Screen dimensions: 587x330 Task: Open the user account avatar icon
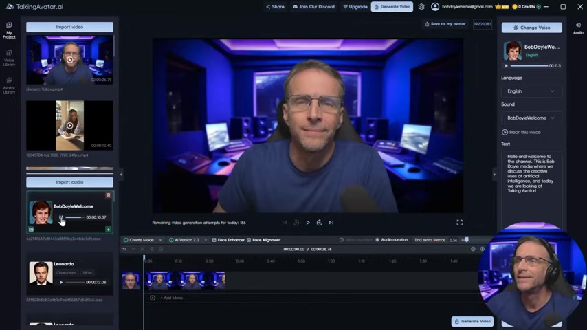[x=434, y=7]
